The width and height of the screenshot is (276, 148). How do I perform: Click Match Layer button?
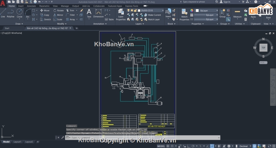152,19
